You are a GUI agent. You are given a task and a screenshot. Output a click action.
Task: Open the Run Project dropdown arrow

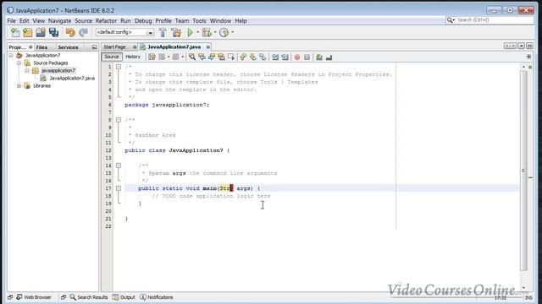coord(197,32)
